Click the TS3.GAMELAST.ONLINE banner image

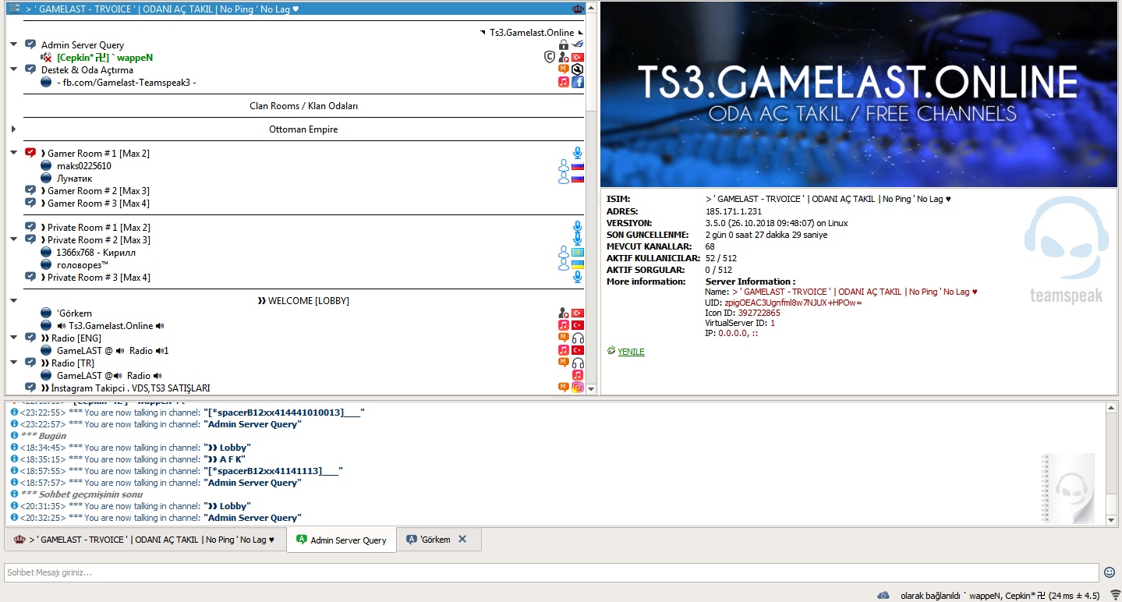point(858,95)
